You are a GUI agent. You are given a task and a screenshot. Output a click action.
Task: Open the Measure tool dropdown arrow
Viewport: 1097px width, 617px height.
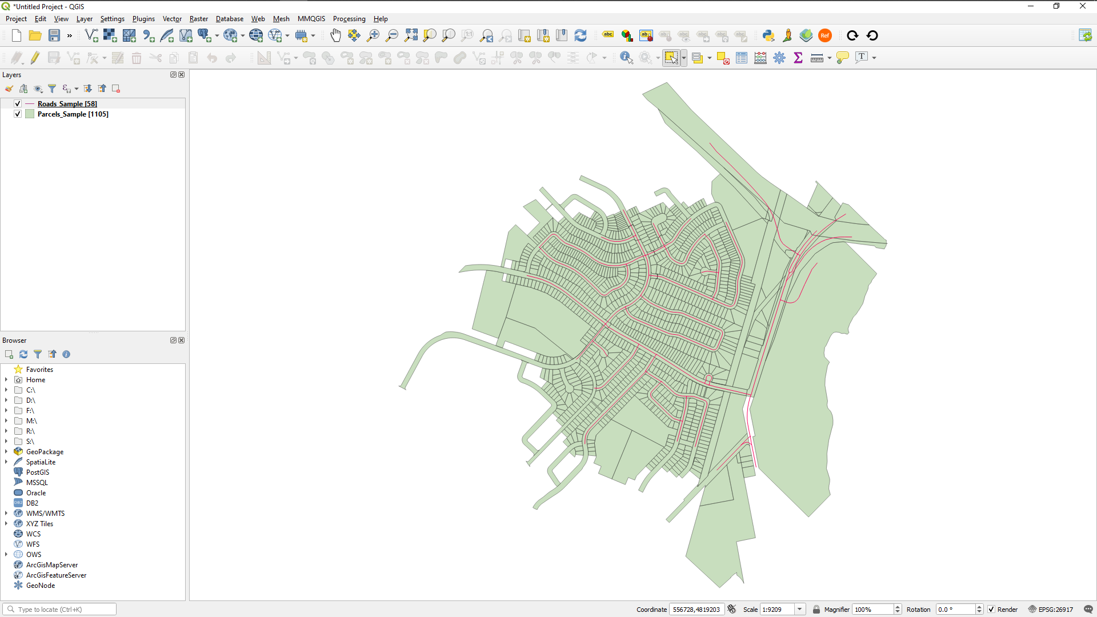pyautogui.click(x=829, y=58)
